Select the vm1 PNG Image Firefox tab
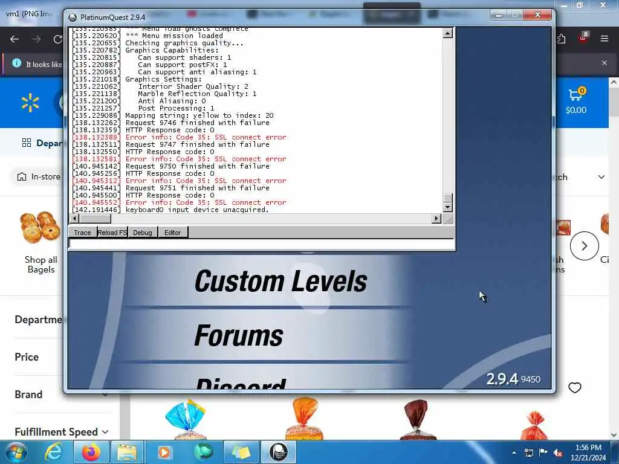The image size is (619, 464). coord(30,14)
